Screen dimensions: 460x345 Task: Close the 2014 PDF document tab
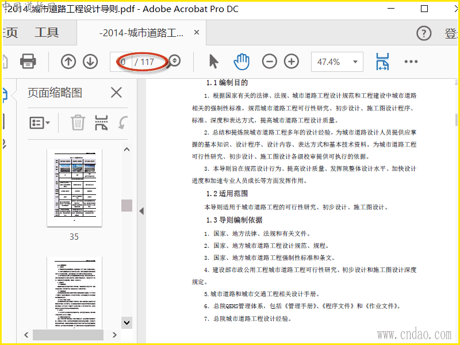click(x=197, y=32)
